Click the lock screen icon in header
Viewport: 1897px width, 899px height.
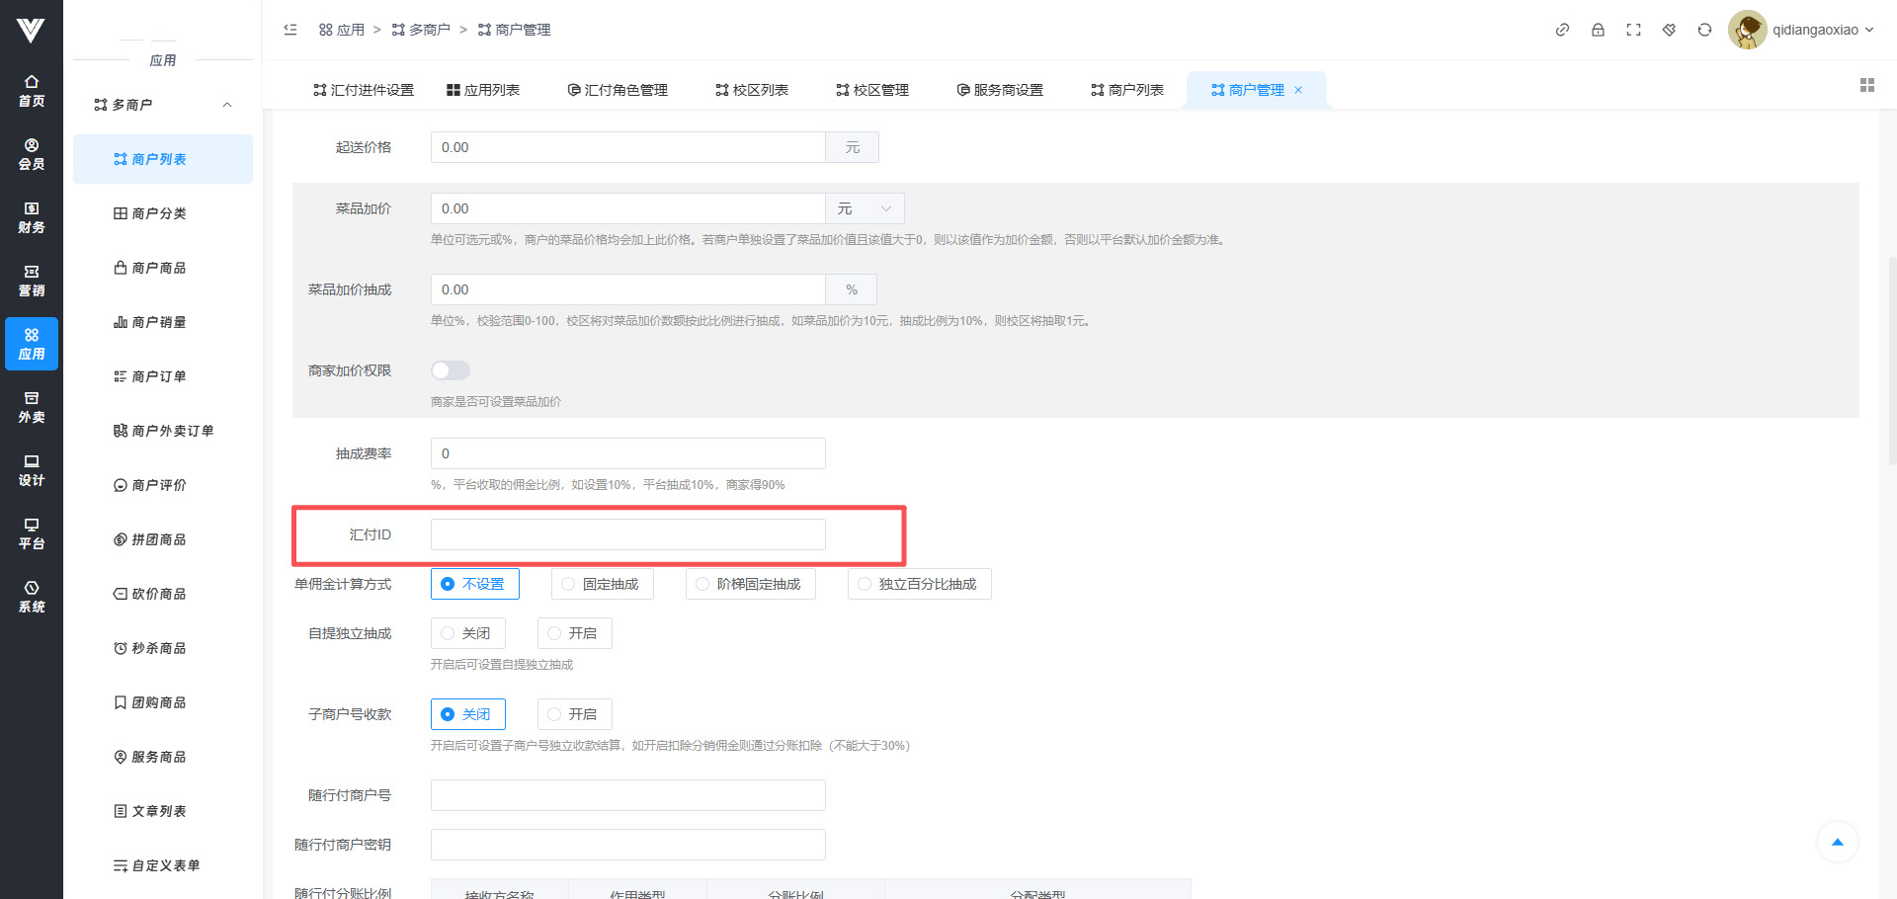[x=1598, y=30]
